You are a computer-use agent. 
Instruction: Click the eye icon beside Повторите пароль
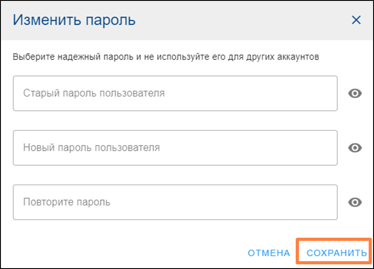(355, 202)
